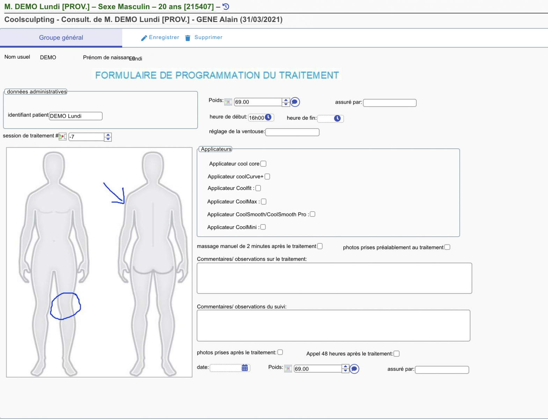Viewport: 548px width, 419px height.
Task: Check the Applicateur cool core checkbox
Action: point(263,164)
